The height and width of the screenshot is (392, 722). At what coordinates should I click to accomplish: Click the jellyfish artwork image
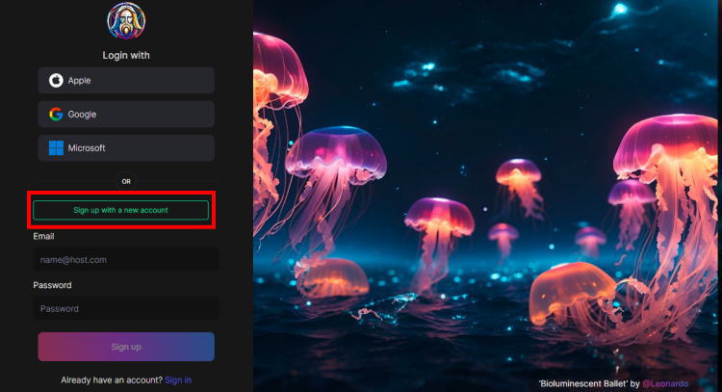point(486,193)
